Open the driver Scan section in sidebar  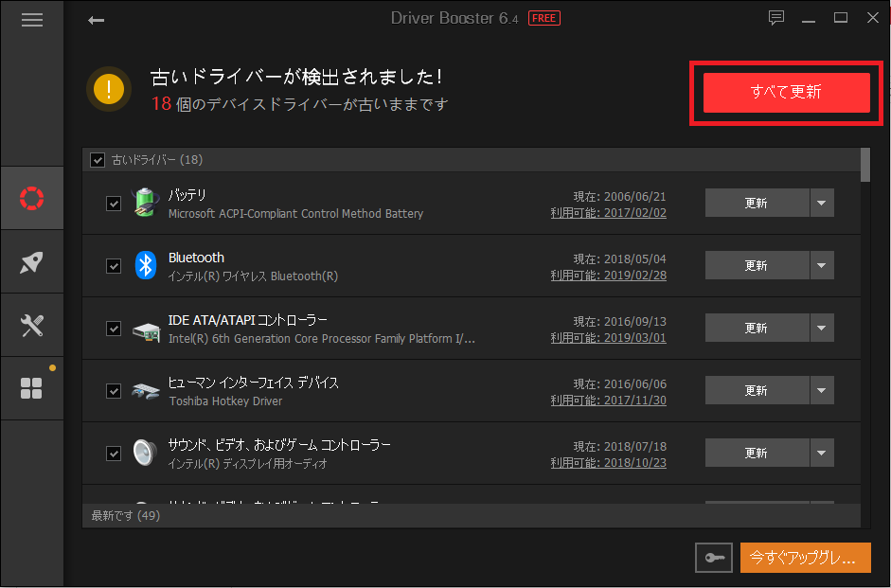tap(31, 198)
